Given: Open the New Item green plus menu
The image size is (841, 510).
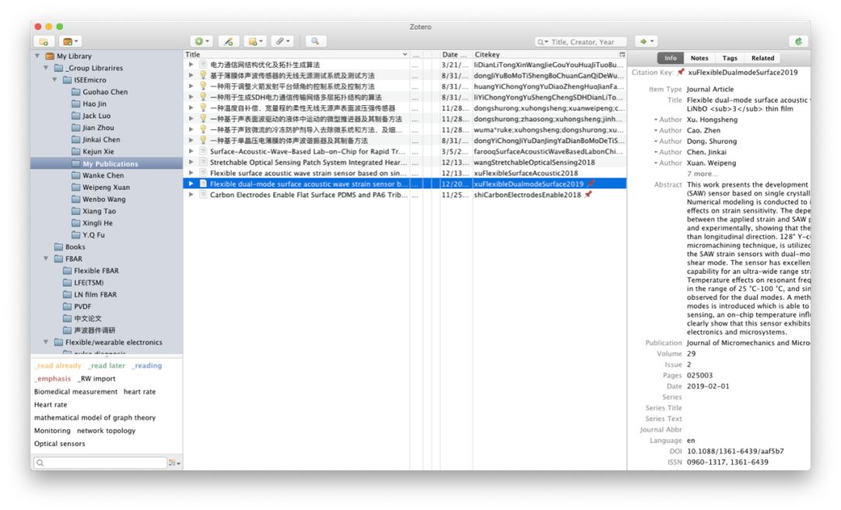Looking at the screenshot, I should pyautogui.click(x=202, y=41).
